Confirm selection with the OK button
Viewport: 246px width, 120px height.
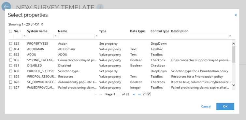(225, 106)
